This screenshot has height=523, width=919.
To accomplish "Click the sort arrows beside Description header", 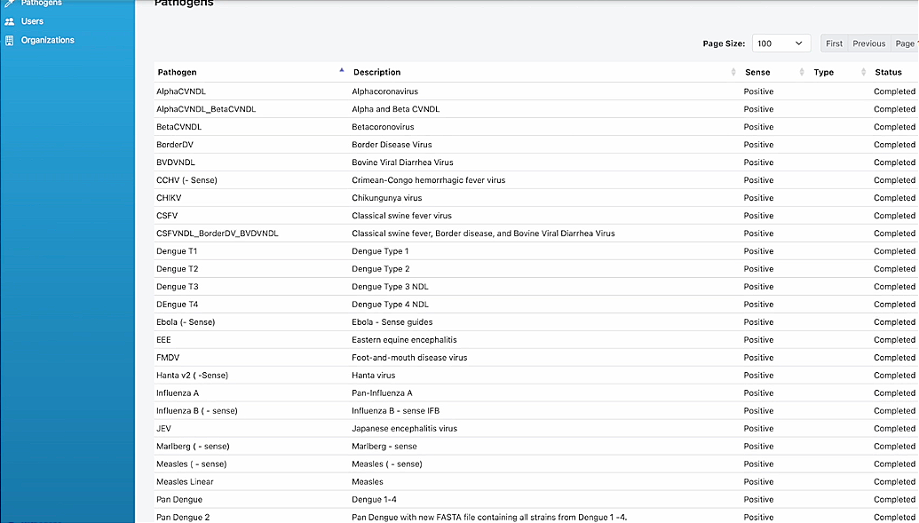I will point(733,72).
